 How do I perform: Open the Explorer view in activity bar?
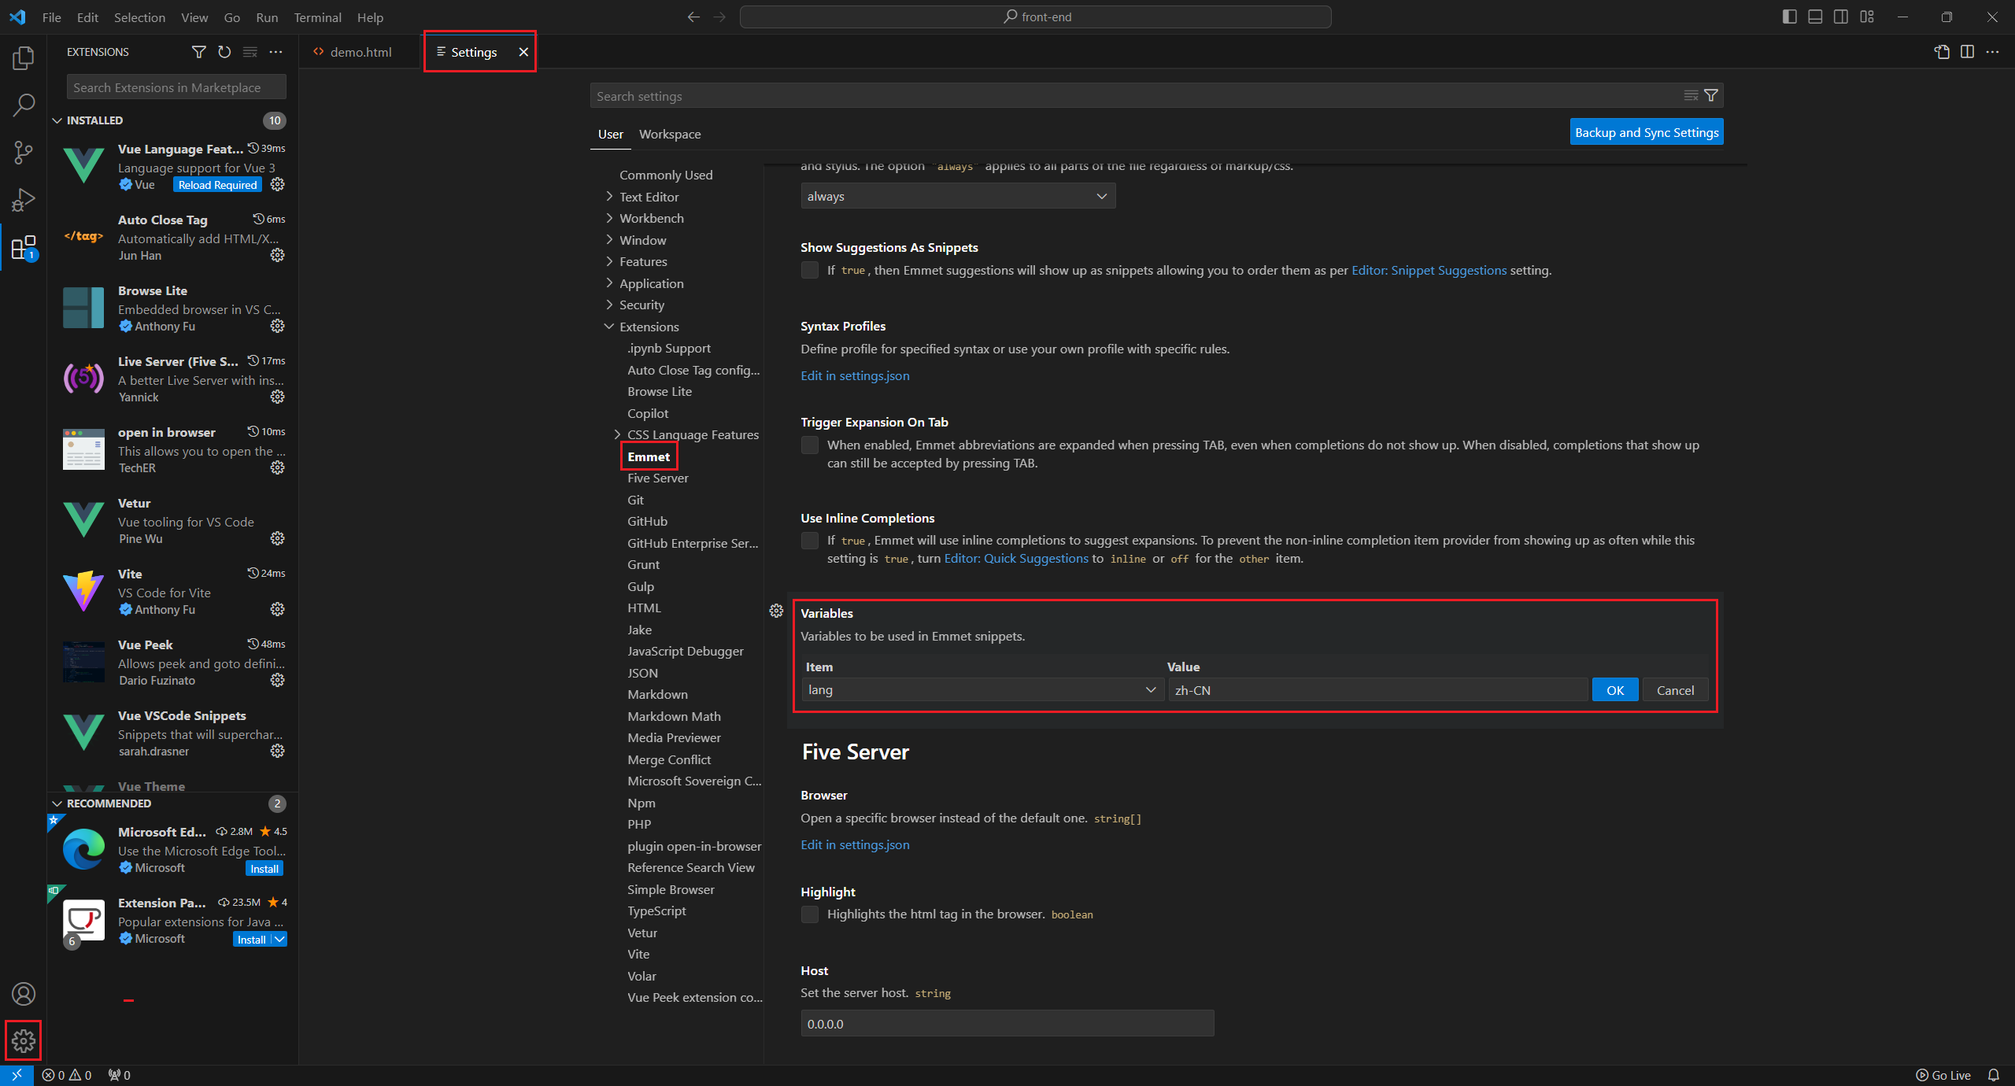tap(24, 58)
